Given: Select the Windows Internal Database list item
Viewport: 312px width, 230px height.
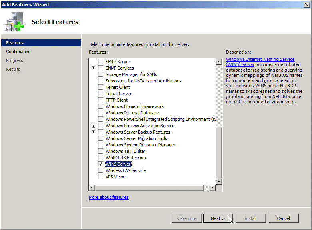Looking at the screenshot, I should click(x=132, y=113).
